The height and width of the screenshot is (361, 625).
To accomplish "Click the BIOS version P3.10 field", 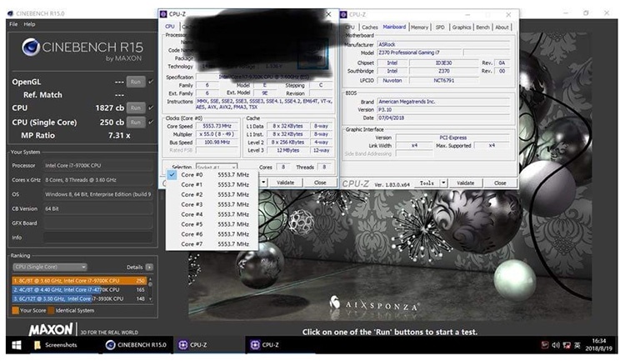I will click(x=443, y=110).
